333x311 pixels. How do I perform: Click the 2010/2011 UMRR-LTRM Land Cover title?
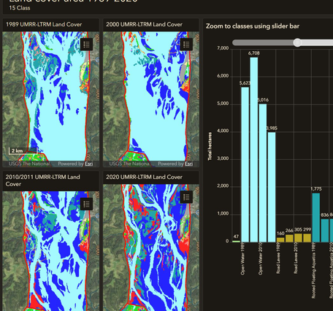tap(42, 180)
